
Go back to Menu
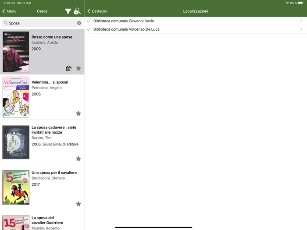9,11
